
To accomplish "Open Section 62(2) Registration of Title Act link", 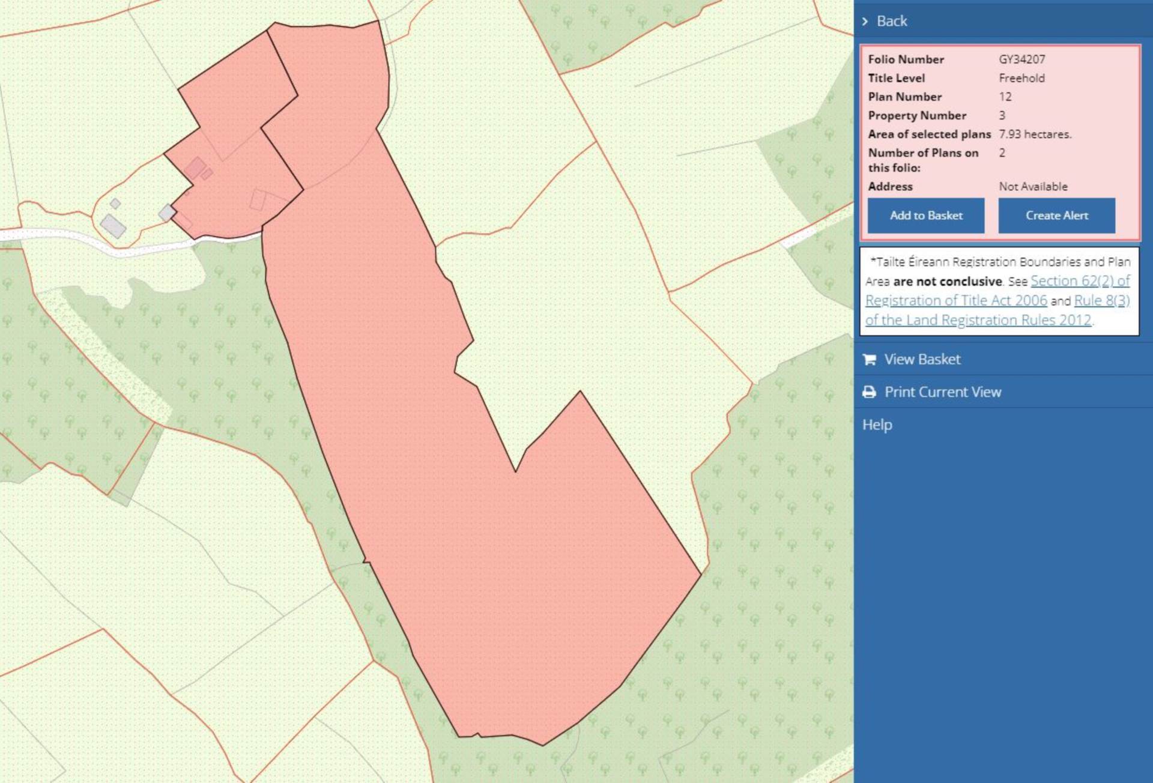I will 1079,281.
